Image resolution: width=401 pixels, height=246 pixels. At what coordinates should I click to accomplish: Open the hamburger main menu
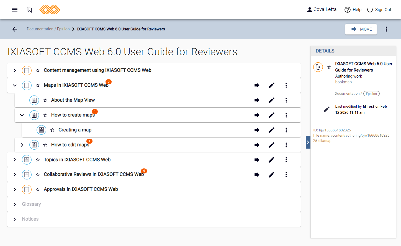point(15,10)
